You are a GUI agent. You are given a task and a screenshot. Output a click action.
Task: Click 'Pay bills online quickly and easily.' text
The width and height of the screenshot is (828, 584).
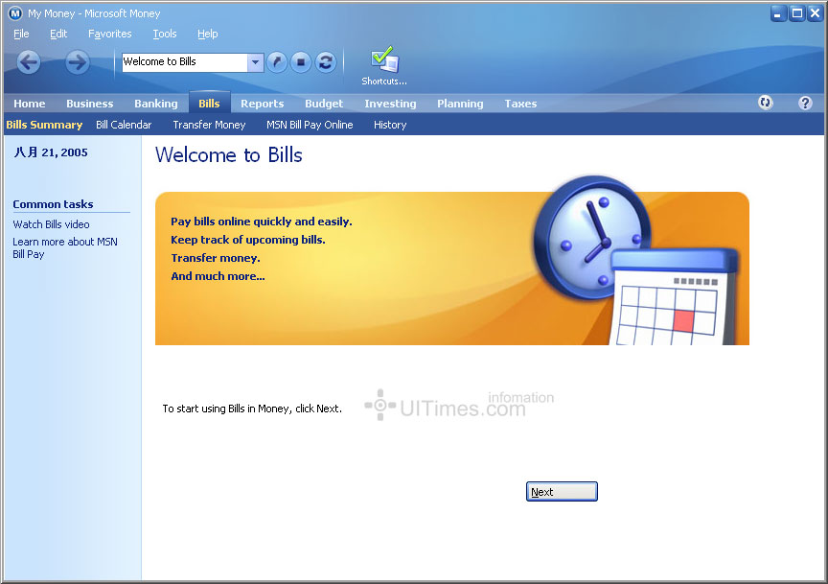tap(262, 222)
